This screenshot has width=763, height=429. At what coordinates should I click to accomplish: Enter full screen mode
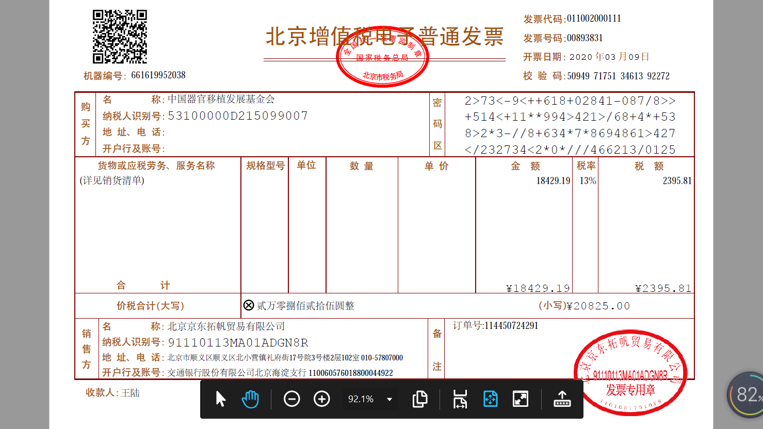click(x=521, y=399)
